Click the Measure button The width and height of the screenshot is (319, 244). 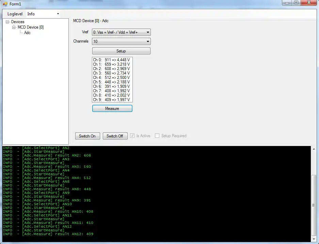click(x=112, y=108)
